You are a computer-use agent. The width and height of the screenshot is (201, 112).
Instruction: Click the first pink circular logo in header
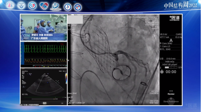(x=10, y=5)
